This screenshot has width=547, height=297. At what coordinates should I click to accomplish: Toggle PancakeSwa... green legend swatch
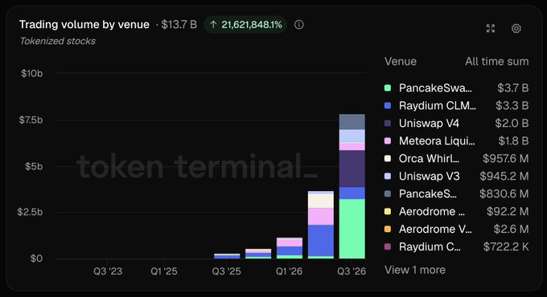(x=387, y=87)
